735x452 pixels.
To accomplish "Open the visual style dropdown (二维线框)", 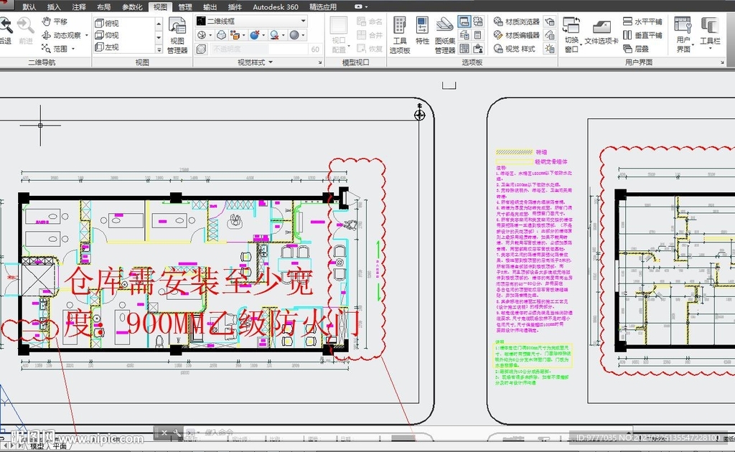I will 251,22.
